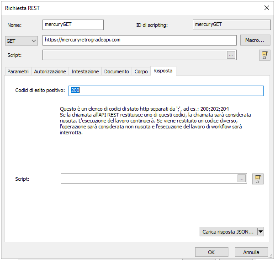The width and height of the screenshot is (275, 260).
Task: Expand Carica risposta JSON dropdown arrow
Action: tap(261, 231)
